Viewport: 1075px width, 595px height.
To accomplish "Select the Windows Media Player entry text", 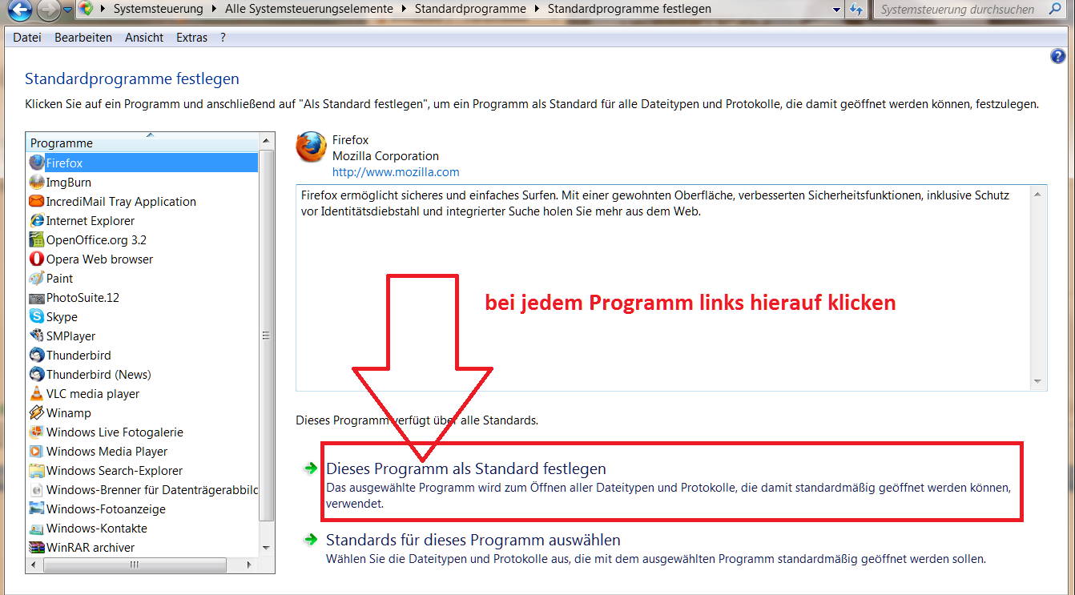I will coord(107,452).
